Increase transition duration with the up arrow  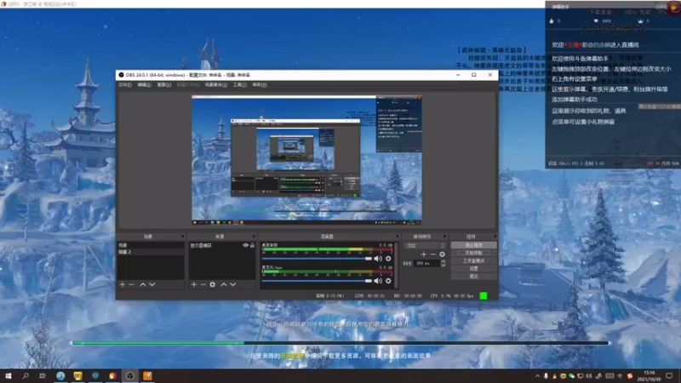pyautogui.click(x=443, y=261)
